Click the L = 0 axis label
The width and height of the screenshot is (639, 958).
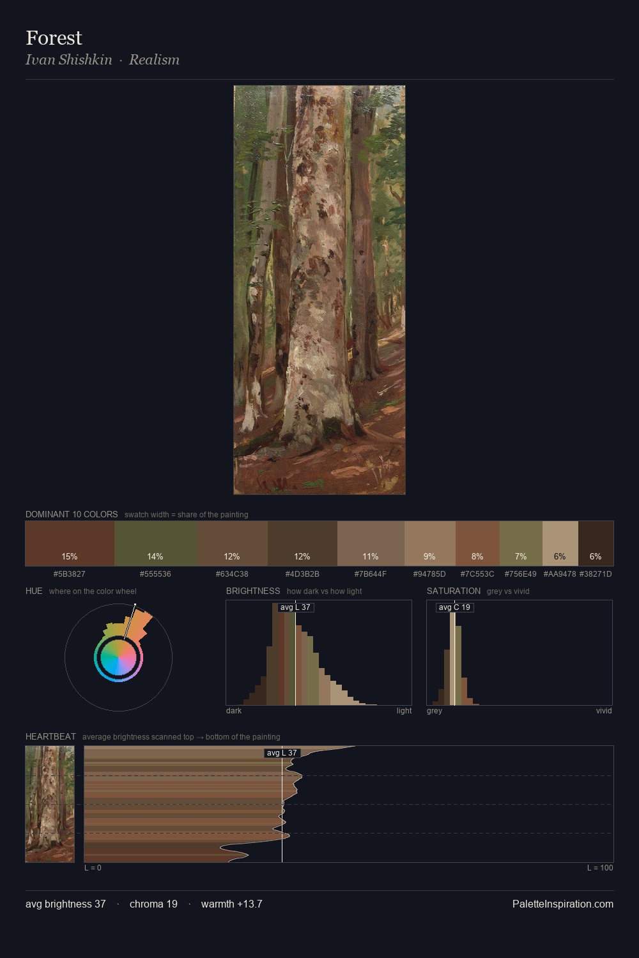click(93, 868)
